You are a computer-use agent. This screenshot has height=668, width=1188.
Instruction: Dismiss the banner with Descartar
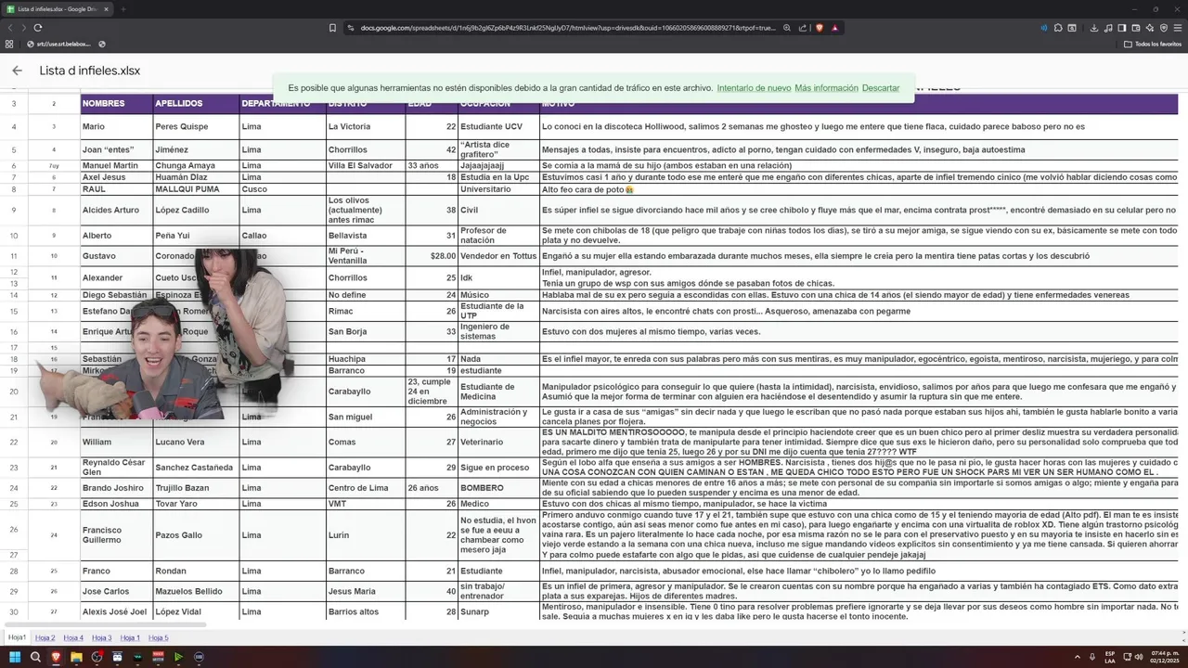(880, 88)
